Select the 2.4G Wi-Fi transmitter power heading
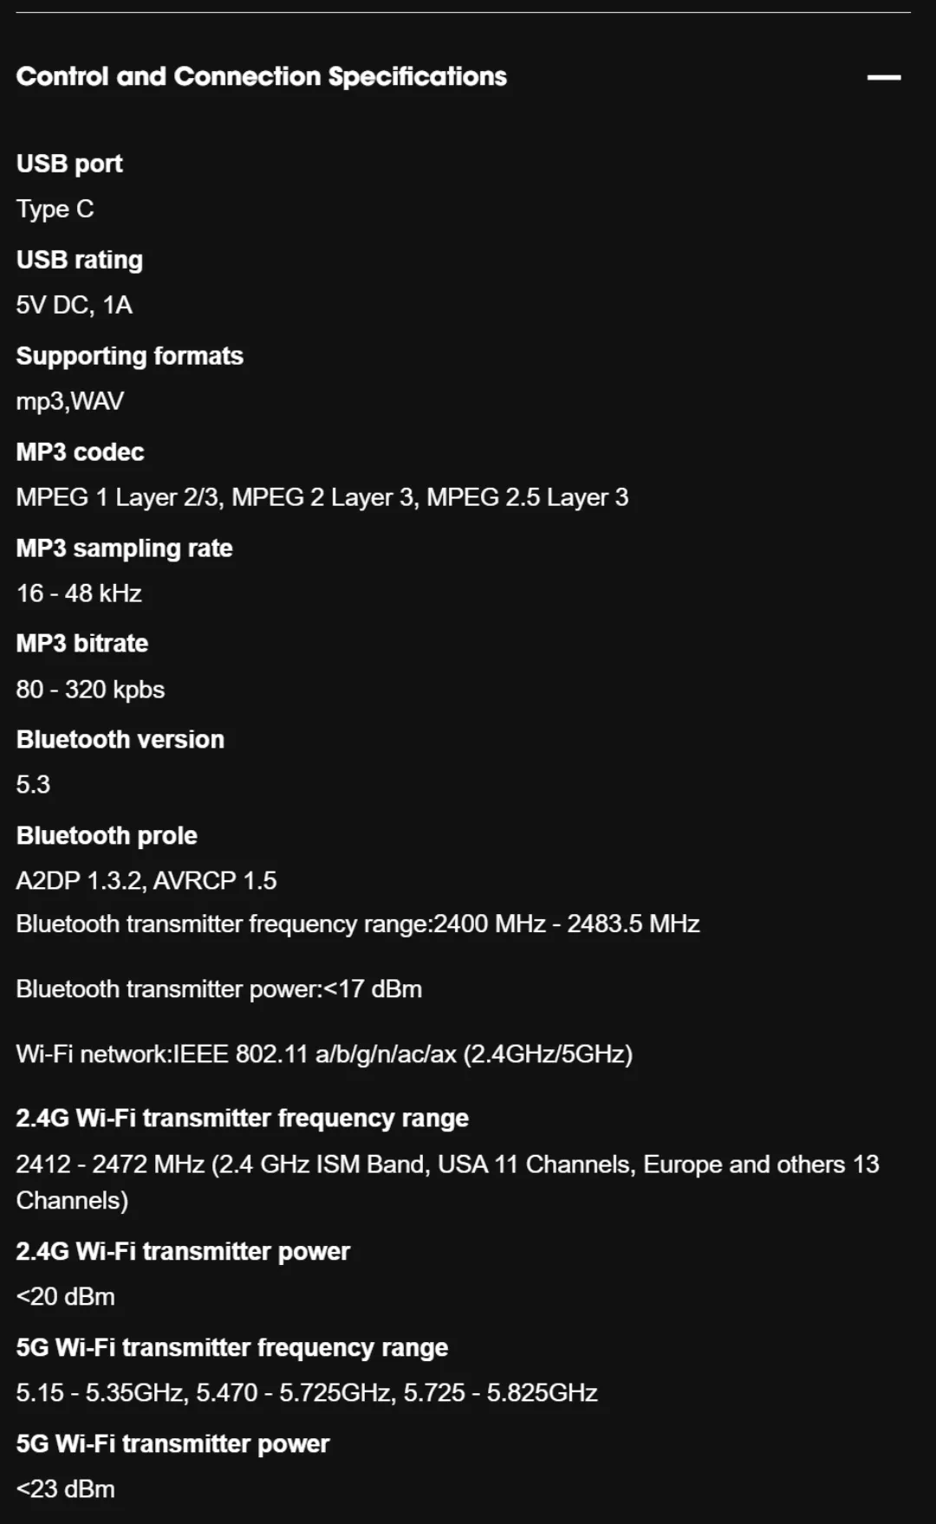 [x=183, y=1252]
